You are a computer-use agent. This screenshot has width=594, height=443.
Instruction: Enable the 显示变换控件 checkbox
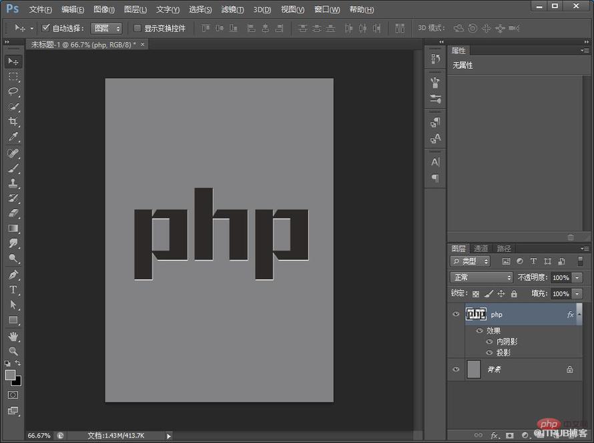tap(137, 28)
